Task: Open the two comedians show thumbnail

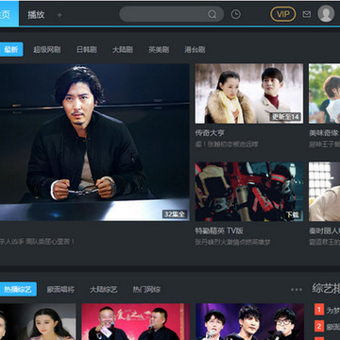Action: (x=136, y=322)
